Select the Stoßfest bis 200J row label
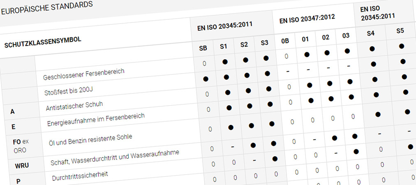The image size is (416, 185). (x=67, y=90)
